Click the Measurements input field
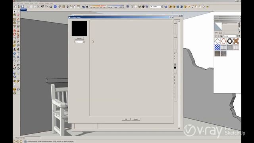 coord(33,138)
